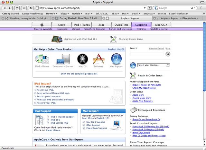Click the iPod 101 chalkboard icon
The width and height of the screenshot is (206, 150).
point(57,39)
